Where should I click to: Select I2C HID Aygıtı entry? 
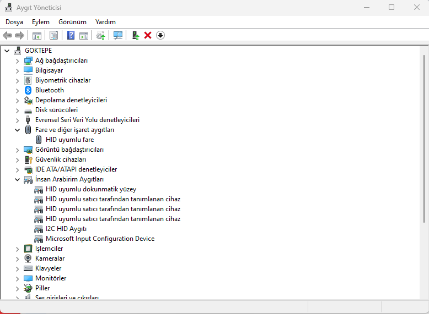point(66,229)
